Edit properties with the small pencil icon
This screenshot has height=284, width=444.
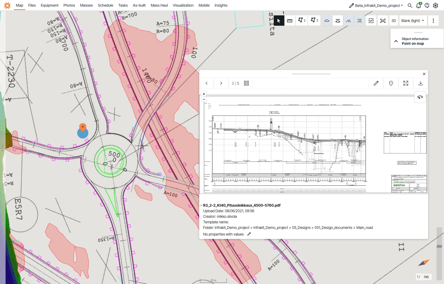pyautogui.click(x=249, y=234)
